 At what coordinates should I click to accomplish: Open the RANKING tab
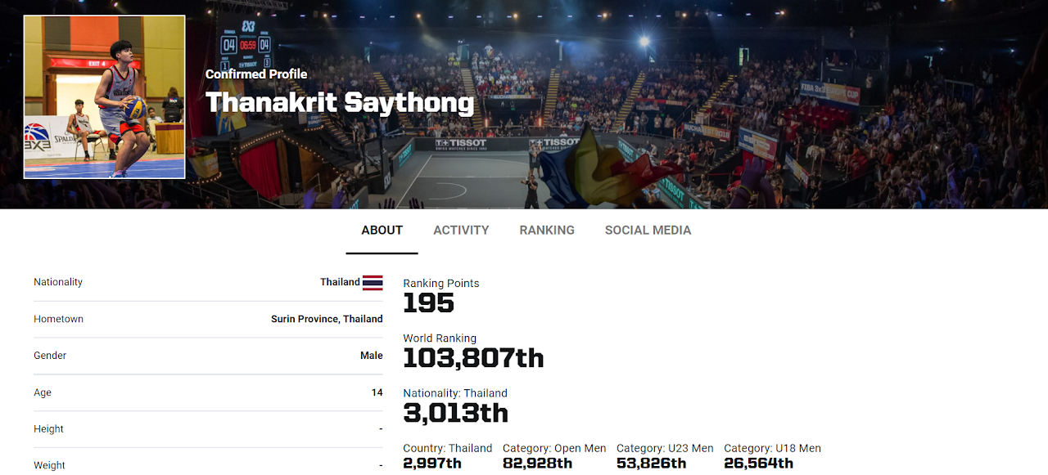[x=547, y=231]
